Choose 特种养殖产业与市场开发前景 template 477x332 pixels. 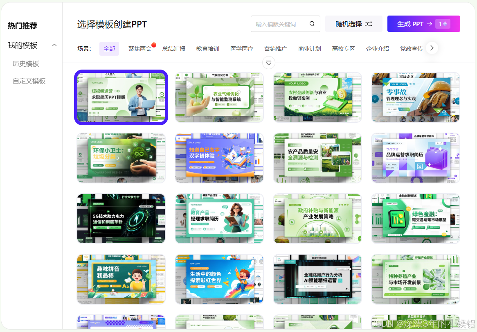(x=416, y=279)
